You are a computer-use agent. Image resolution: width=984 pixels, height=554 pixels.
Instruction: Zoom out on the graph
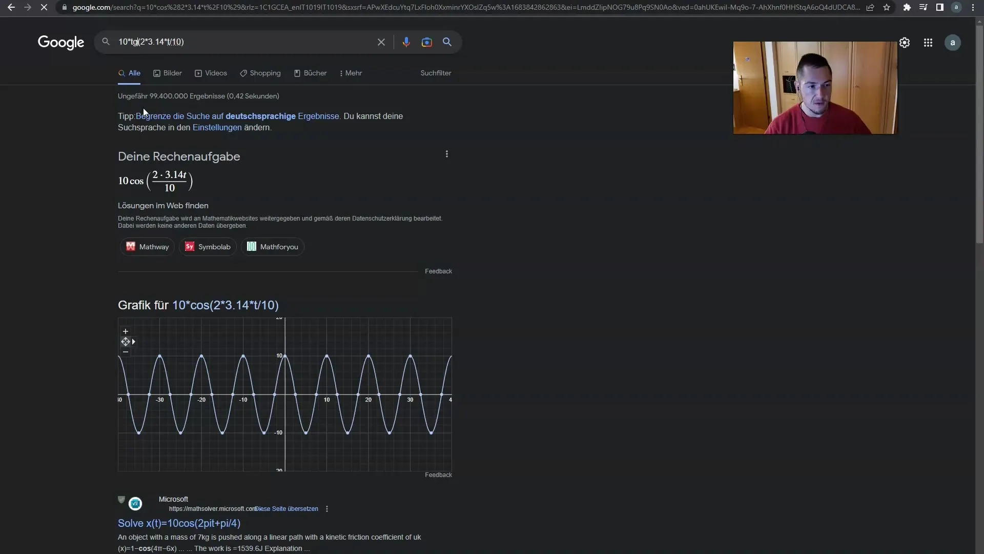click(125, 352)
